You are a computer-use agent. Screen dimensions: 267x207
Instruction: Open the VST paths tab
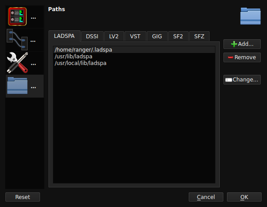[135, 37]
